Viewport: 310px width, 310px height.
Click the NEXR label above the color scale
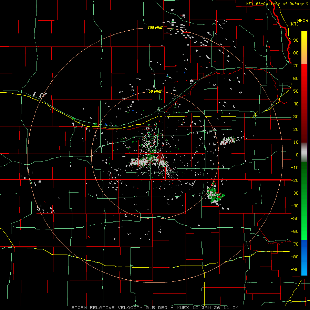click(303, 21)
